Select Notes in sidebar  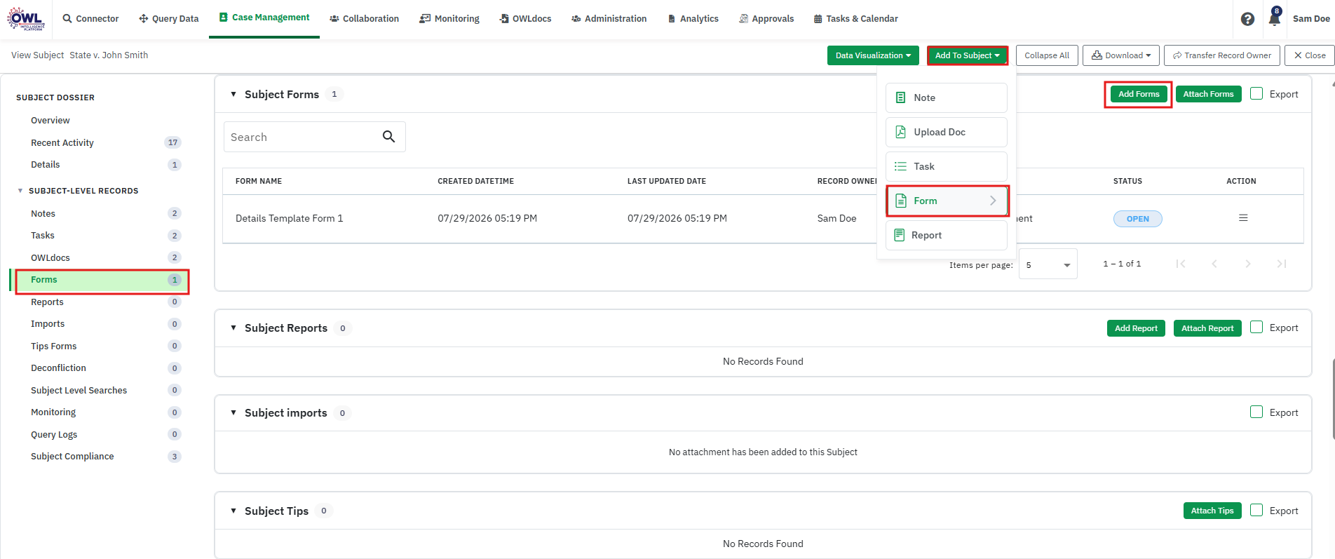pyautogui.click(x=43, y=213)
